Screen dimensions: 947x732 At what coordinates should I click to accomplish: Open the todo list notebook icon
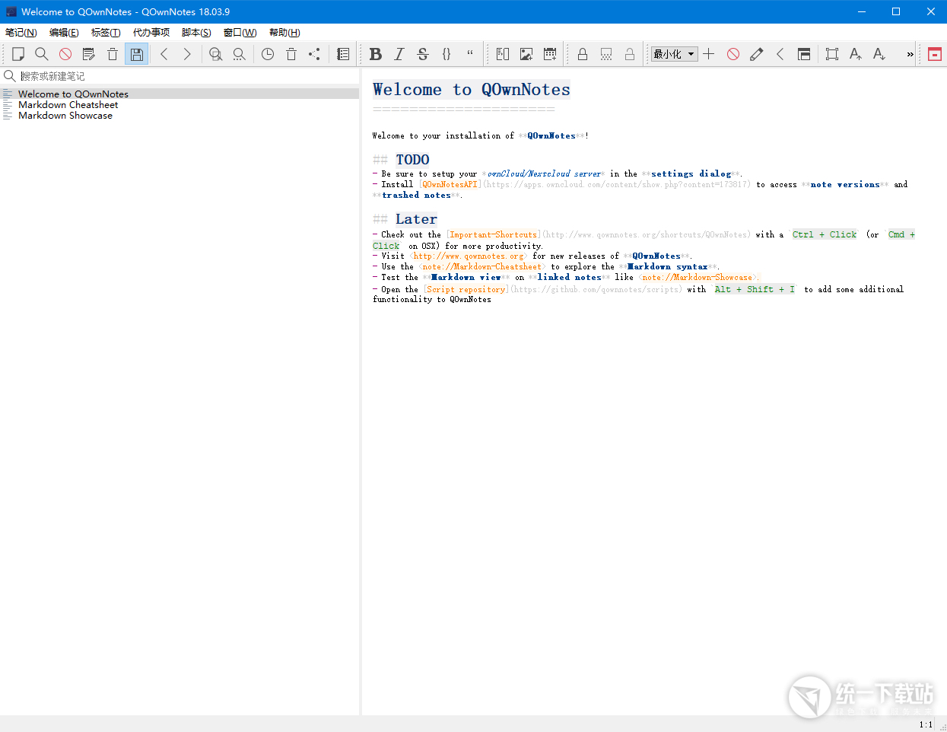coord(343,54)
